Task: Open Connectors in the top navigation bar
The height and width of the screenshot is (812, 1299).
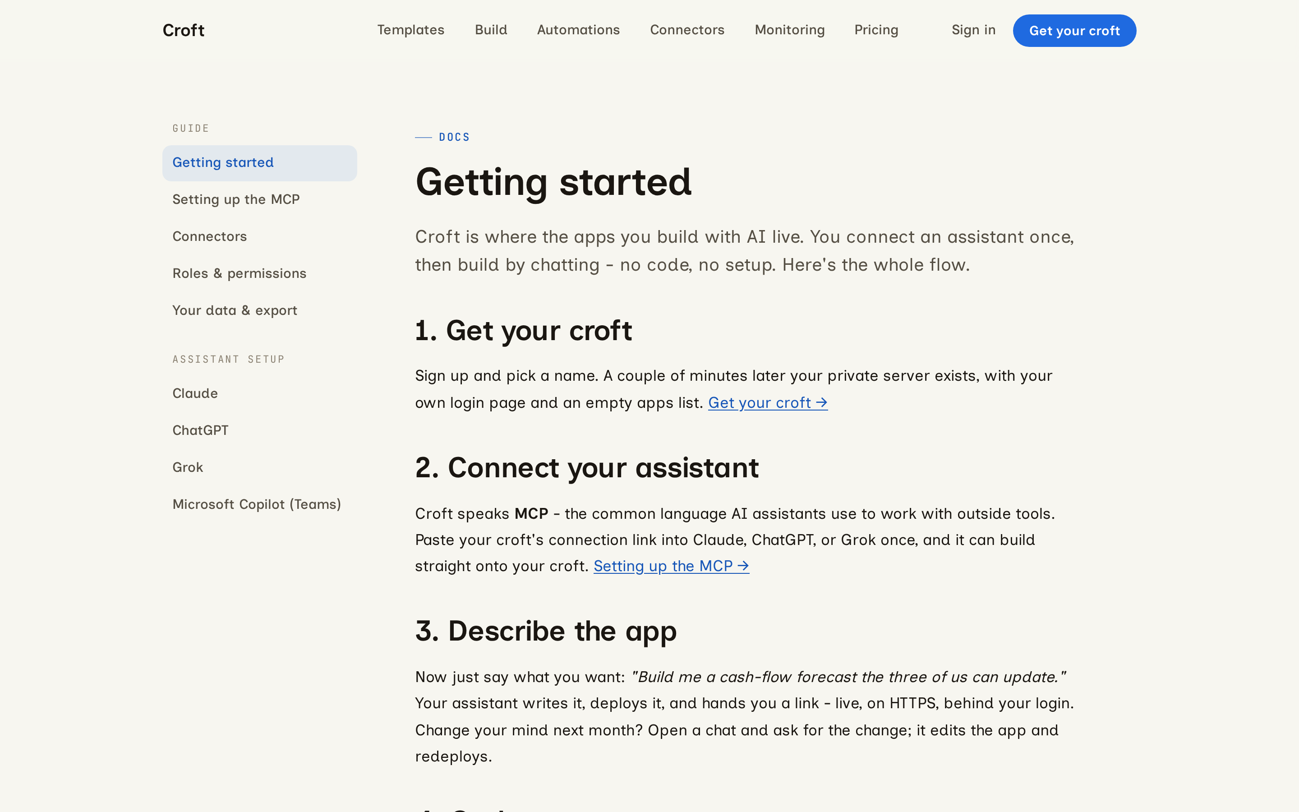Action: point(687,30)
